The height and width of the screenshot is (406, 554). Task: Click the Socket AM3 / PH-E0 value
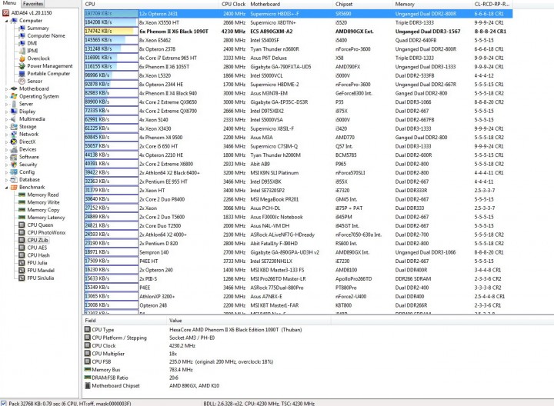point(192,338)
